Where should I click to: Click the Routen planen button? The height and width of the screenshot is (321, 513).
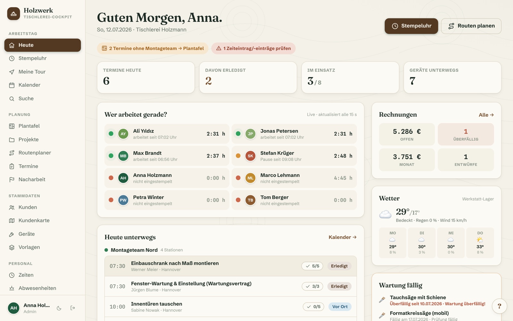point(471,26)
